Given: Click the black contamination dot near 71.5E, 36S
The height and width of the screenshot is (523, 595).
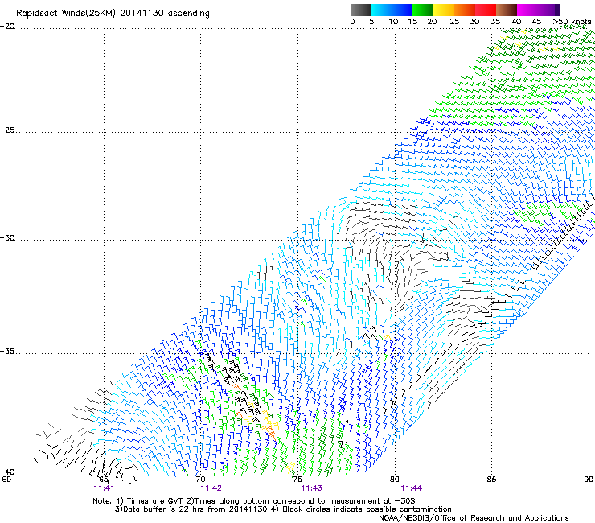Looking at the screenshot, I should [229, 377].
